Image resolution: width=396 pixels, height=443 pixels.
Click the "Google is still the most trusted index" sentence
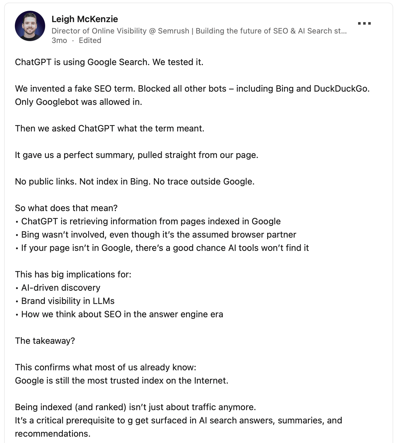122,380
